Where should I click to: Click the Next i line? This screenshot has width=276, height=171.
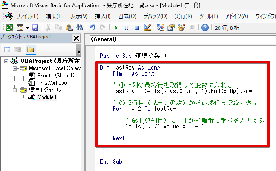(x=122, y=138)
